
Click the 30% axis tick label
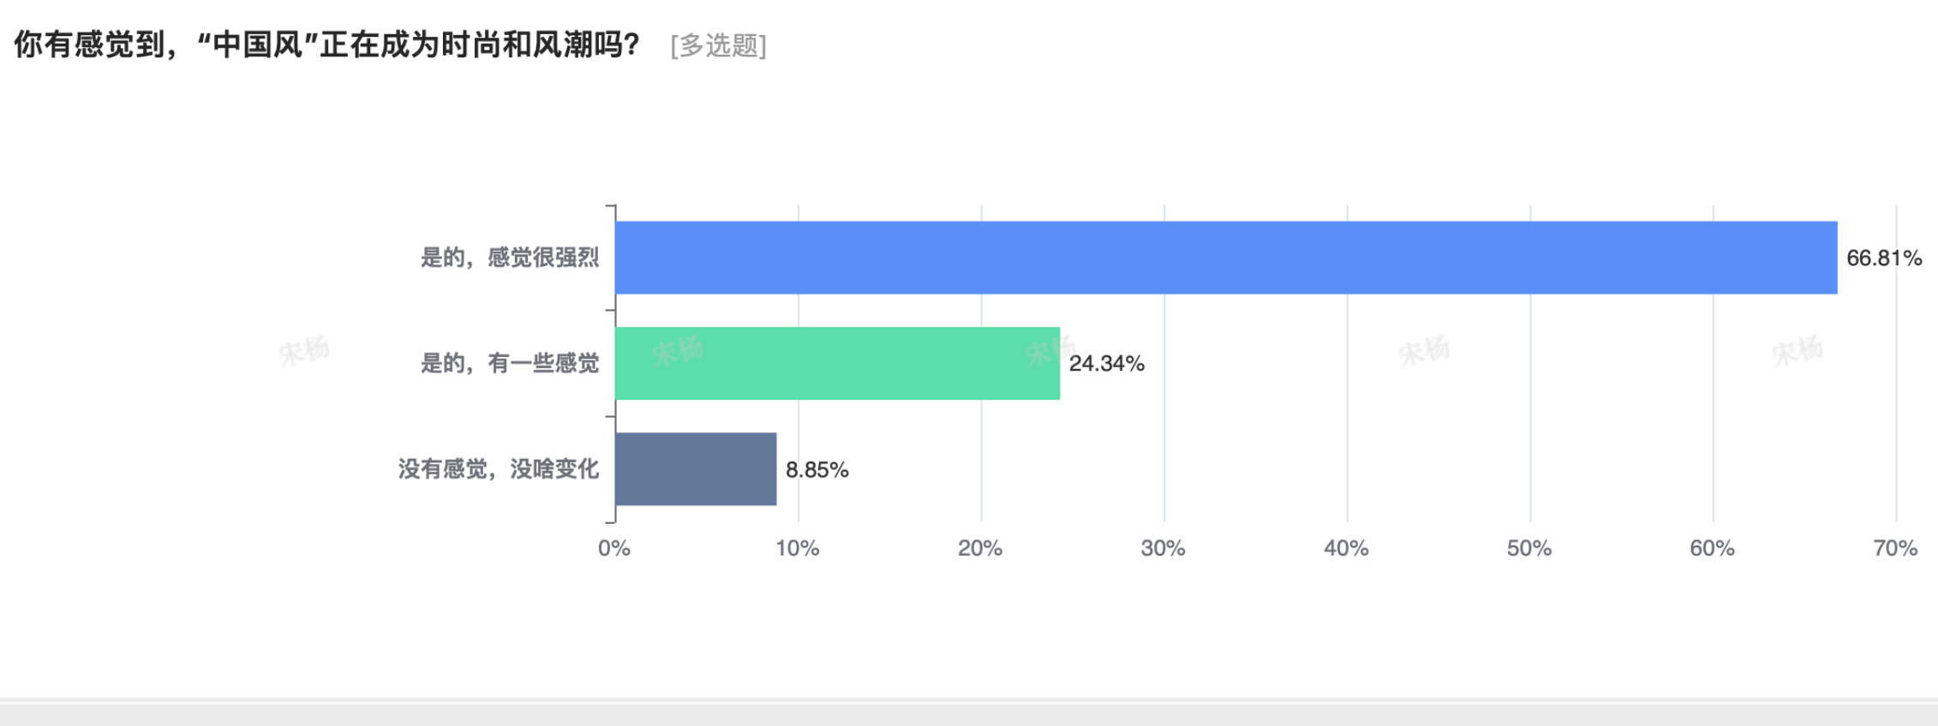1163,548
